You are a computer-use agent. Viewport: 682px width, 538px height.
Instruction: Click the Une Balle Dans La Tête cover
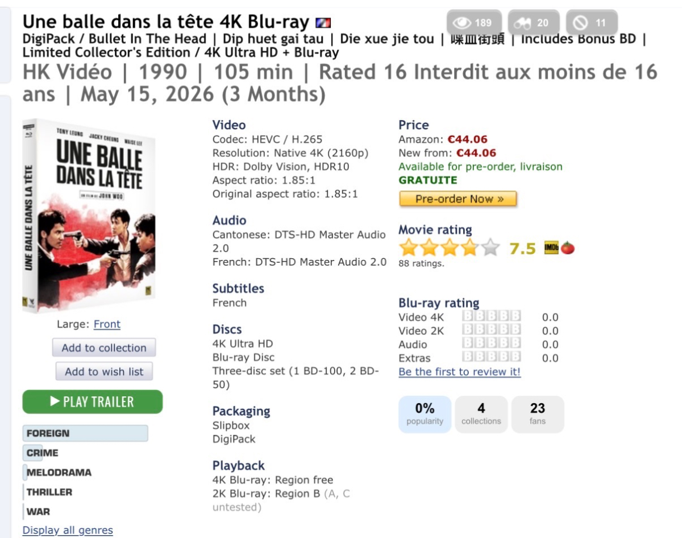[x=89, y=216]
